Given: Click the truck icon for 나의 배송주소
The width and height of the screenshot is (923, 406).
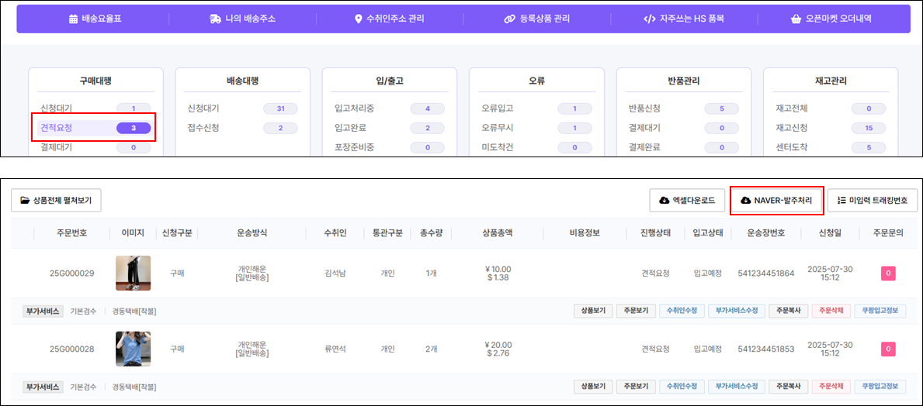Looking at the screenshot, I should [x=215, y=19].
